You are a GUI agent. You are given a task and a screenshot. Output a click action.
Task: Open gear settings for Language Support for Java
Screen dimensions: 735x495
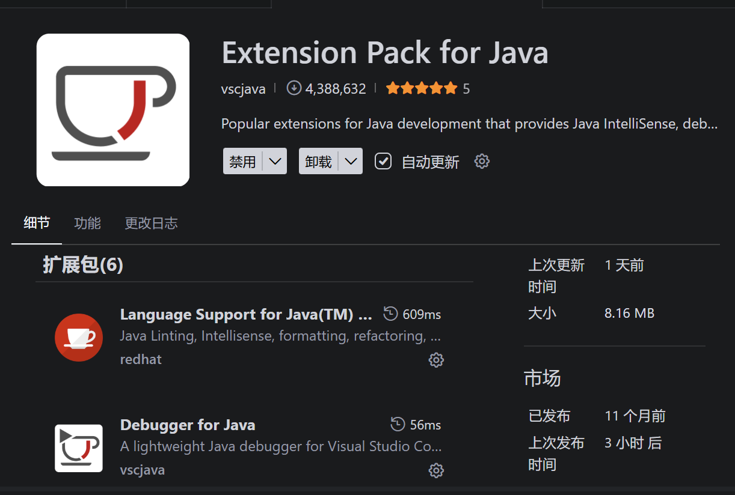tap(436, 360)
